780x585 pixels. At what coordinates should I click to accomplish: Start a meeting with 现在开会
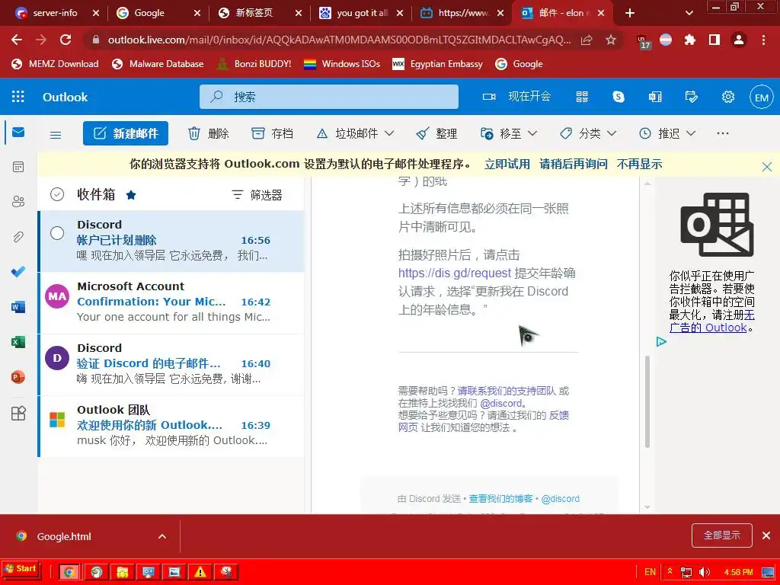point(517,97)
